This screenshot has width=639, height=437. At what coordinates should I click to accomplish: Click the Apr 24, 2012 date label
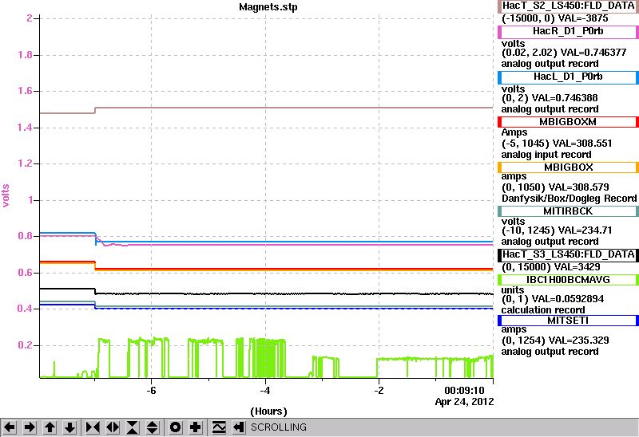[x=464, y=402]
